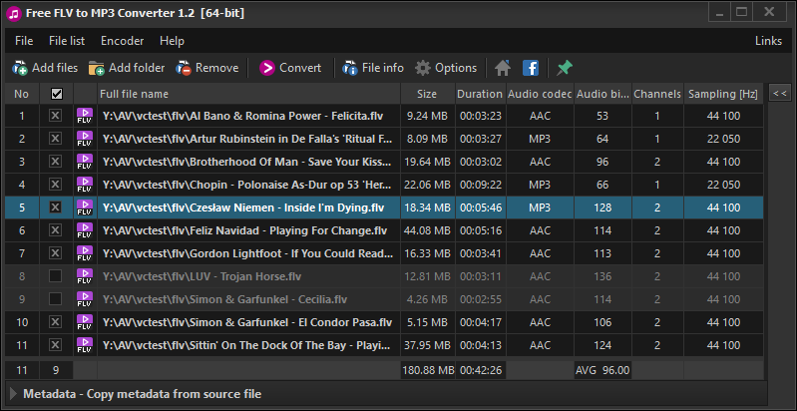Click the FLV icon of Chopin Polonaise row

85,185
